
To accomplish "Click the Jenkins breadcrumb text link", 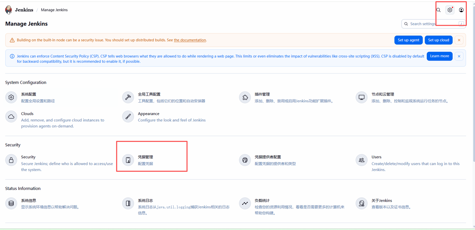I will 24,10.
